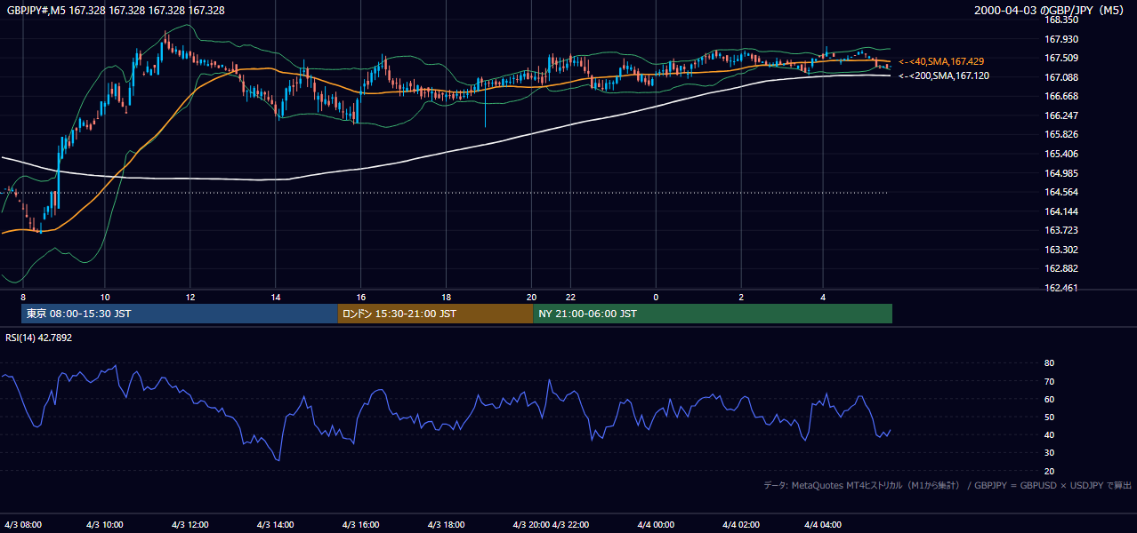Viewport: 1137px width, 533px height.
Task: Select the Tokyo 08:00-15:30 JST session bar
Action: tap(179, 314)
